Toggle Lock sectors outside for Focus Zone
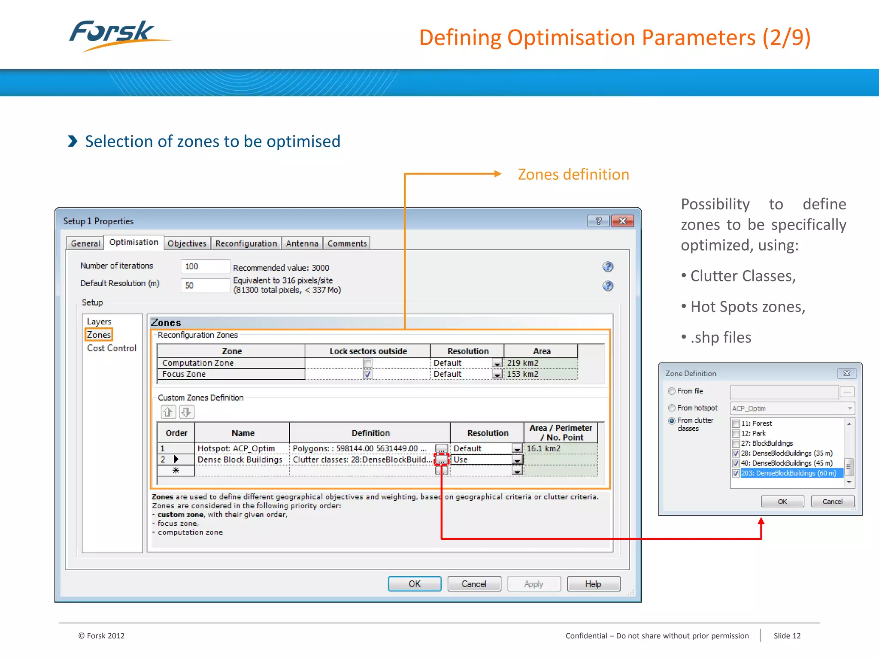This screenshot has height=659, width=879. (367, 375)
